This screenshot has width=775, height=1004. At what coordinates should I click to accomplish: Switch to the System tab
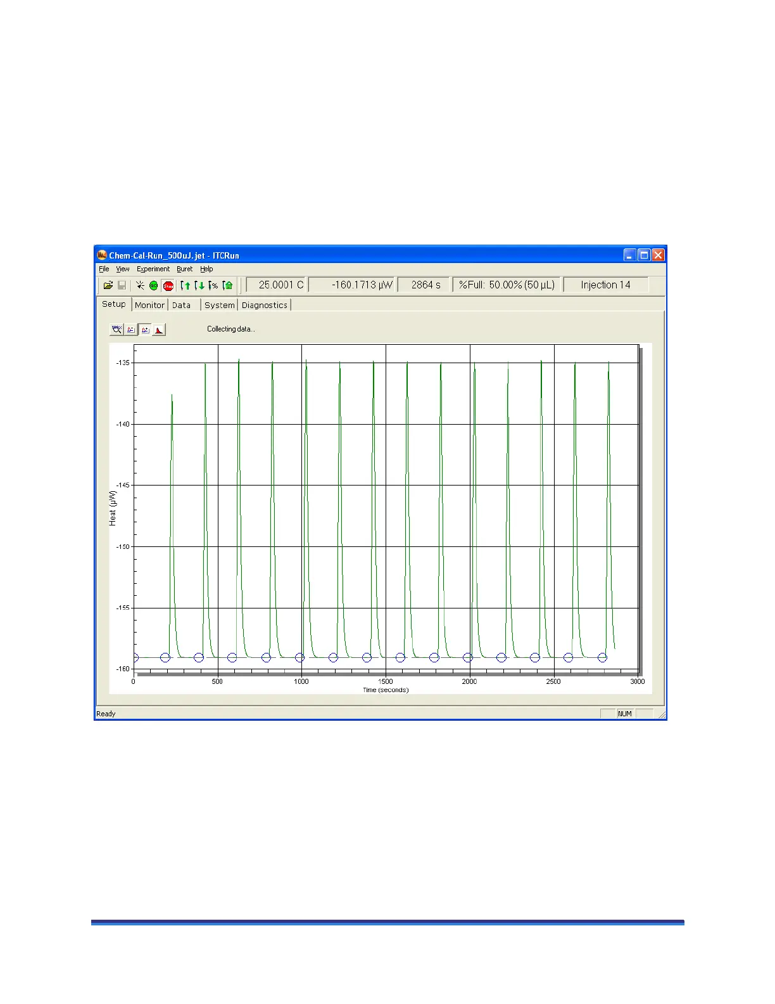(220, 306)
